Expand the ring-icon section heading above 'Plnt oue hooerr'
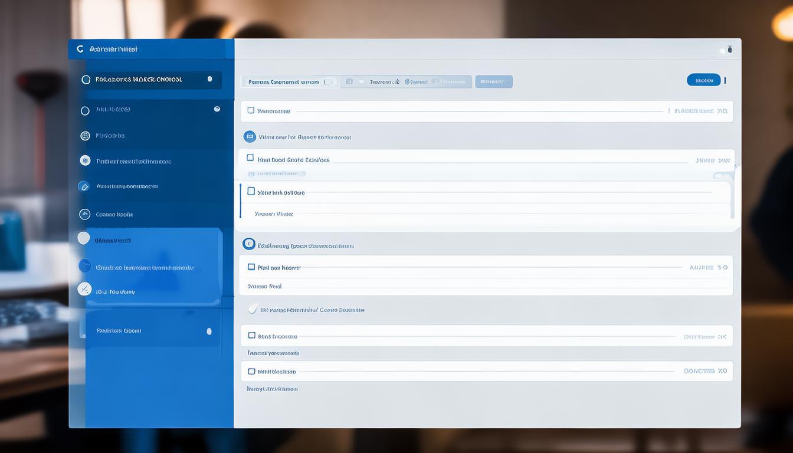 coord(249,244)
